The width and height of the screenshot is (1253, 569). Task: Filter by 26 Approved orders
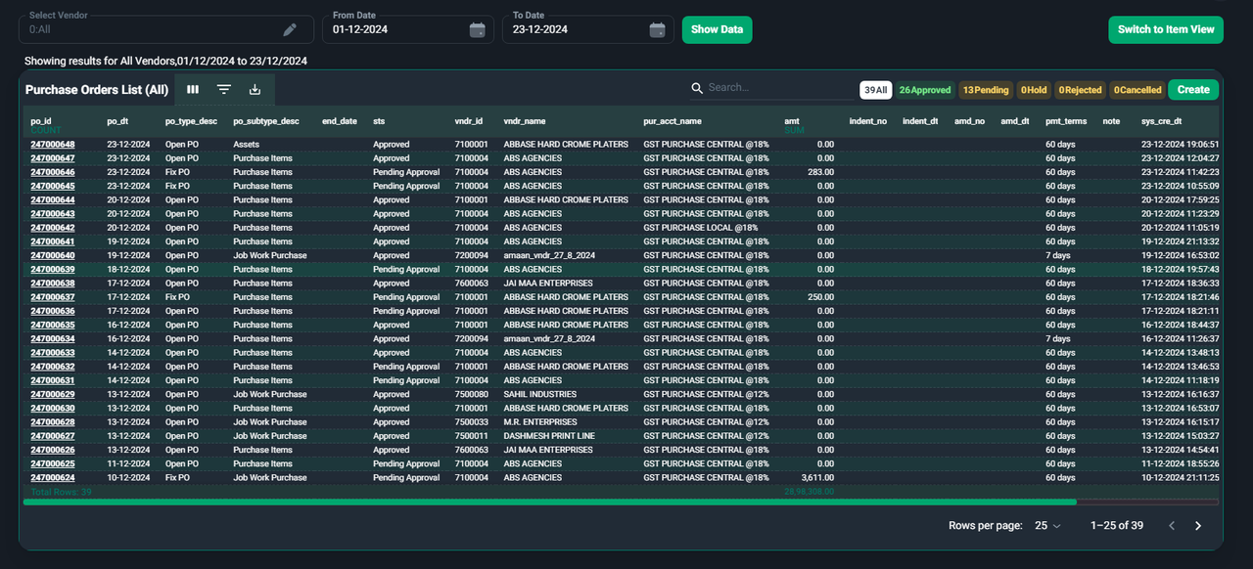(925, 90)
